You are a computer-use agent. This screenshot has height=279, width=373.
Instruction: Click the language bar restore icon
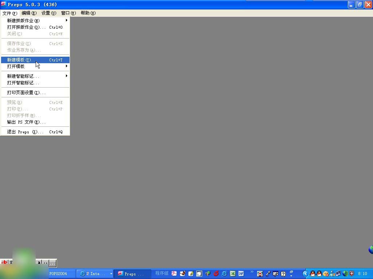(x=291, y=272)
